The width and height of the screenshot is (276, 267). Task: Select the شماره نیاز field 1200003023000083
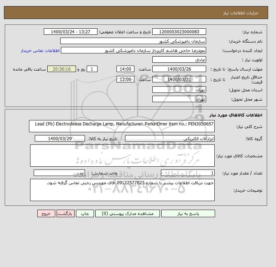click(x=179, y=32)
